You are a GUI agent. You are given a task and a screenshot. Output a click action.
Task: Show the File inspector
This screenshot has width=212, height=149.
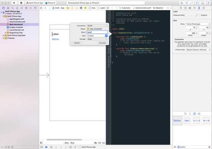coord(181,8)
